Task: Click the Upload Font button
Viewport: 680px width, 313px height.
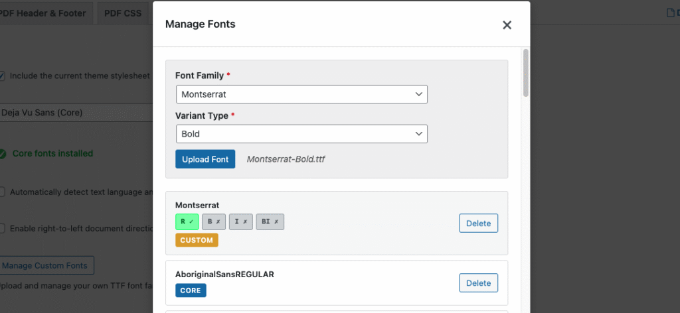Action: click(205, 159)
